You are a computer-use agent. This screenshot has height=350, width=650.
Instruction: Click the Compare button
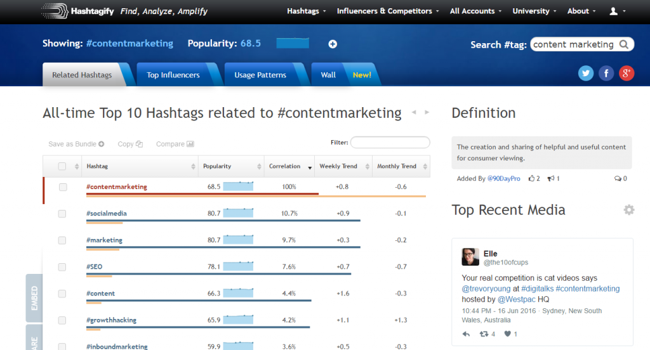(175, 144)
